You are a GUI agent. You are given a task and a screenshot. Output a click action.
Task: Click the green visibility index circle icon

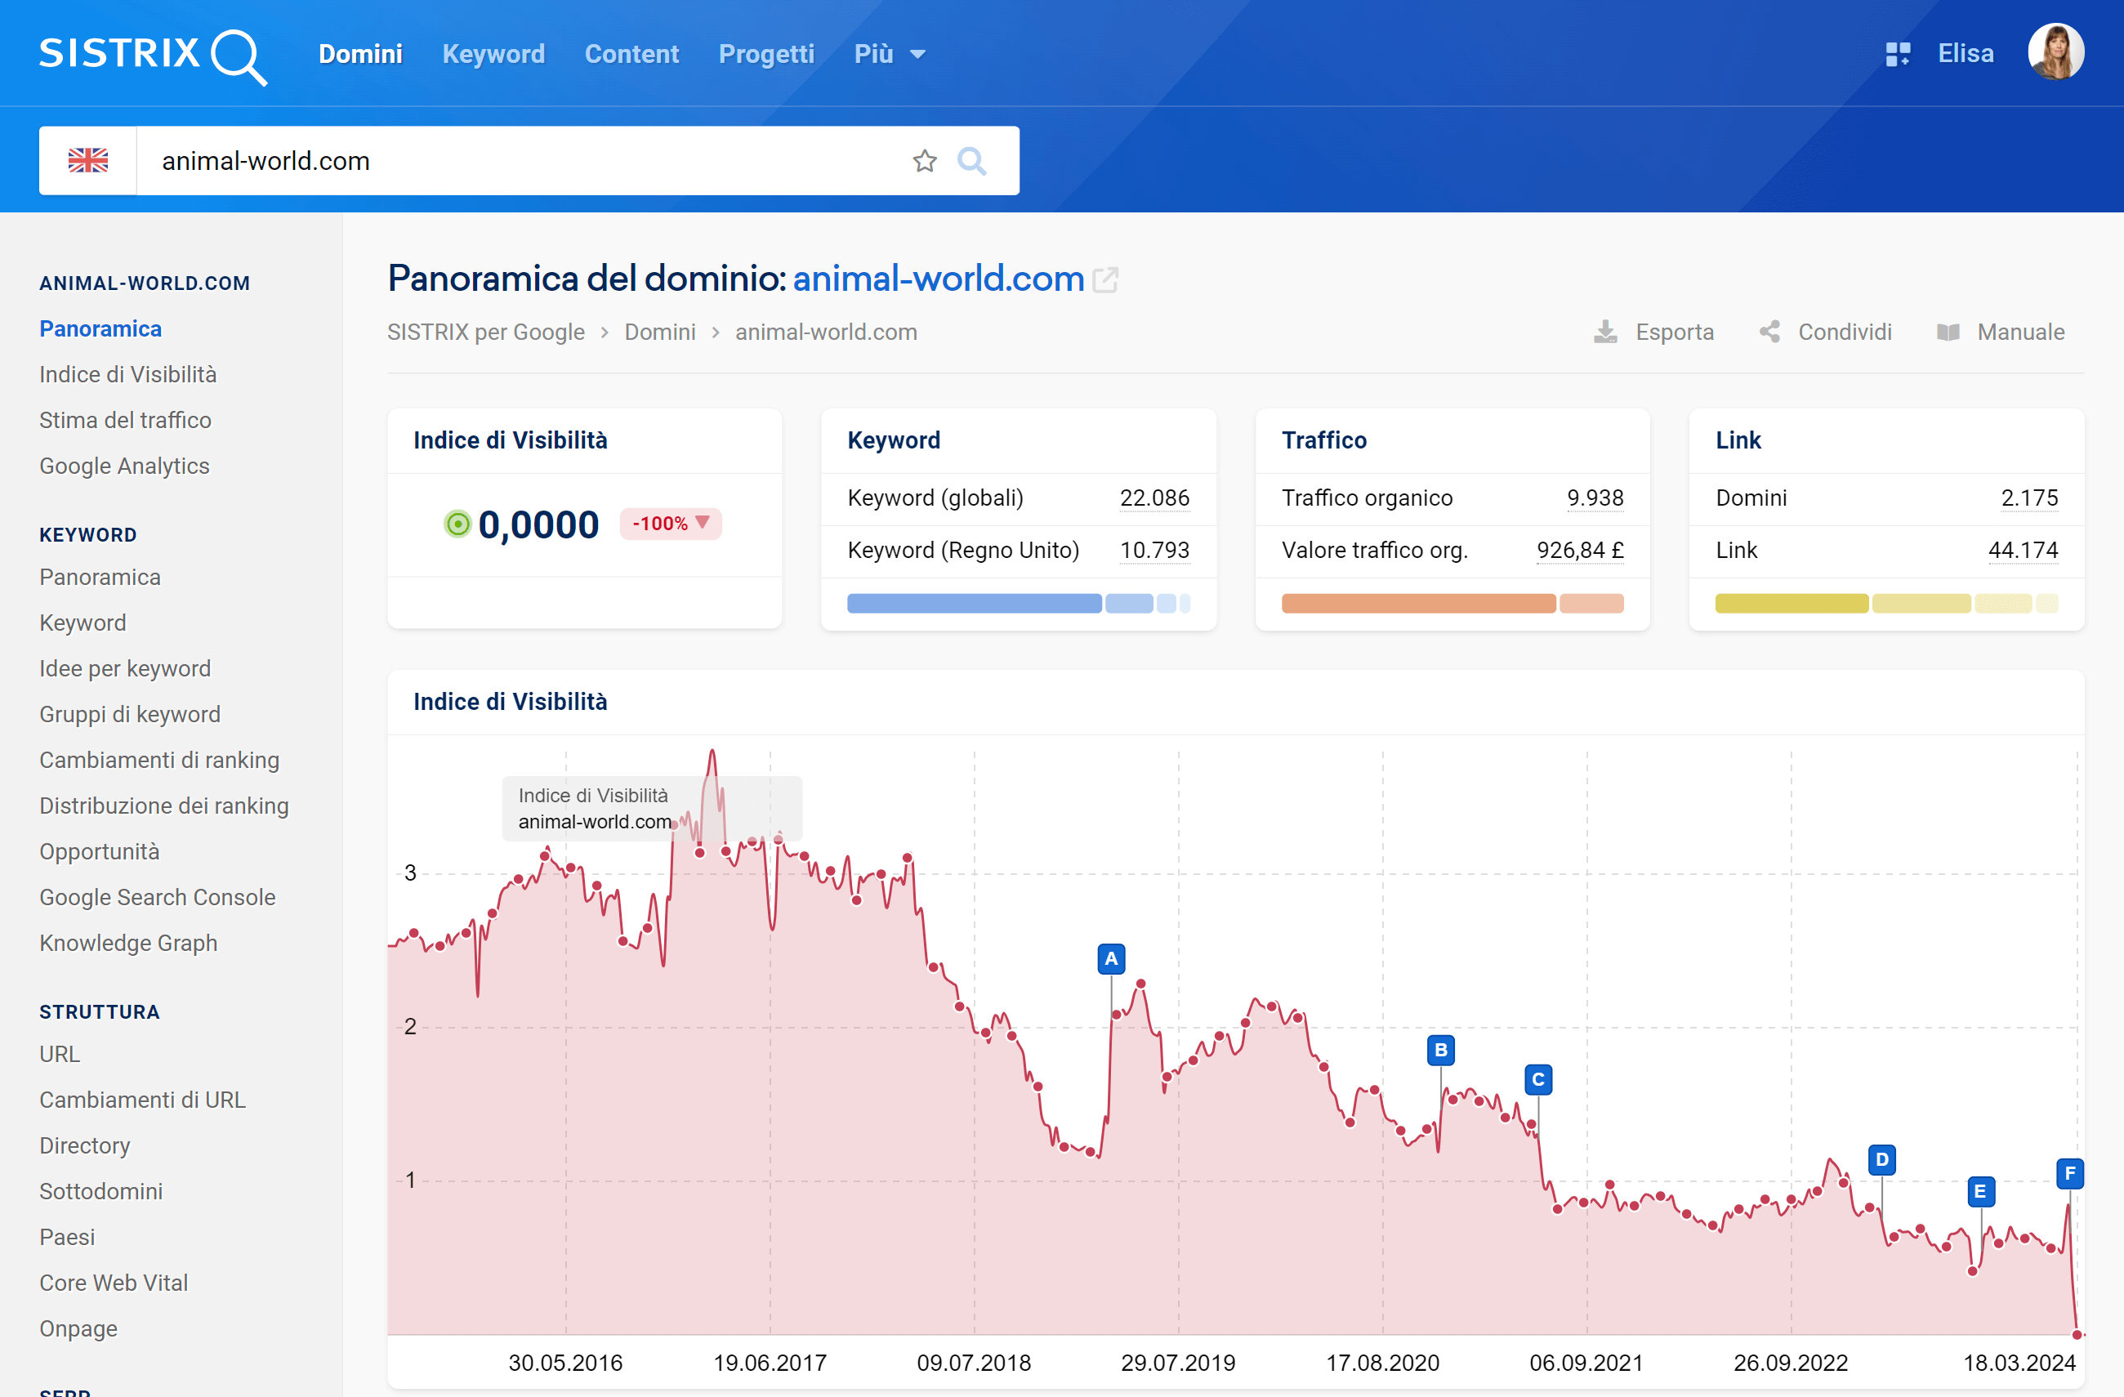(x=457, y=524)
